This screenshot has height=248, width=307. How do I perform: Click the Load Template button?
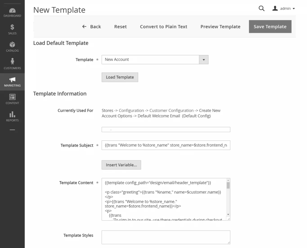click(x=120, y=77)
